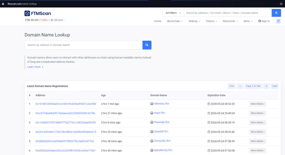Image resolution: width=285 pixels, height=155 pixels.
Task: Click the browser URL ftmscan.com/name-lookup
Action: 22,4
